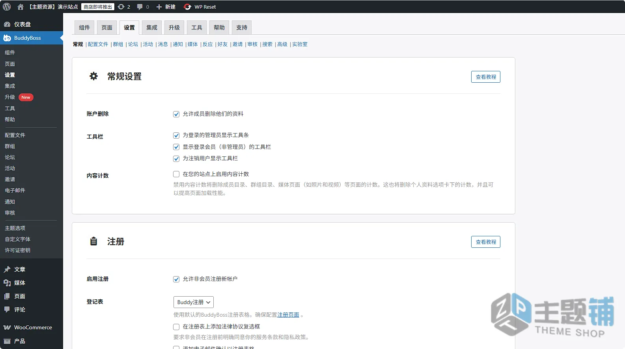Open sidebar 自定义字体 item
625x349 pixels.
[x=17, y=239]
